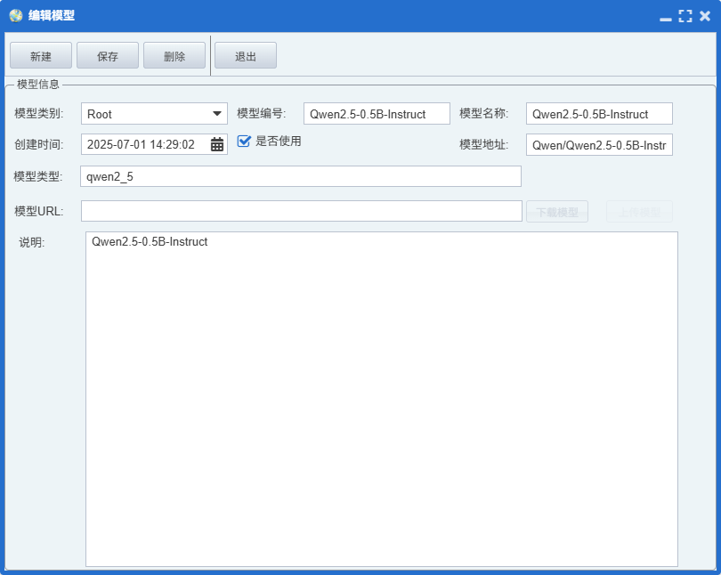Screen dimensions: 721x575
Task: Close the 编辑模型 window
Action: tap(705, 16)
